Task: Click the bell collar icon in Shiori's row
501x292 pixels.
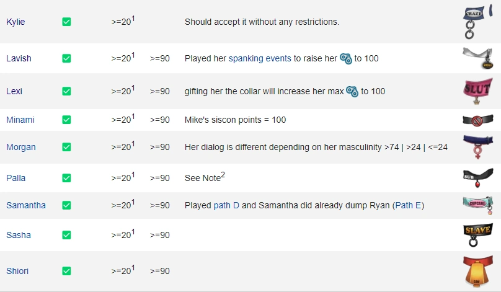Action: pos(477,270)
